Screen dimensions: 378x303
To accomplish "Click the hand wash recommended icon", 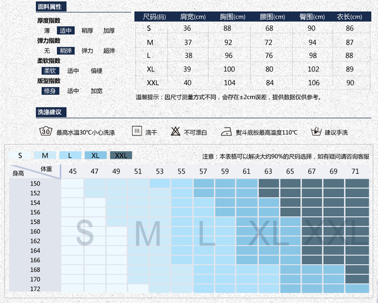I will click(316, 132).
